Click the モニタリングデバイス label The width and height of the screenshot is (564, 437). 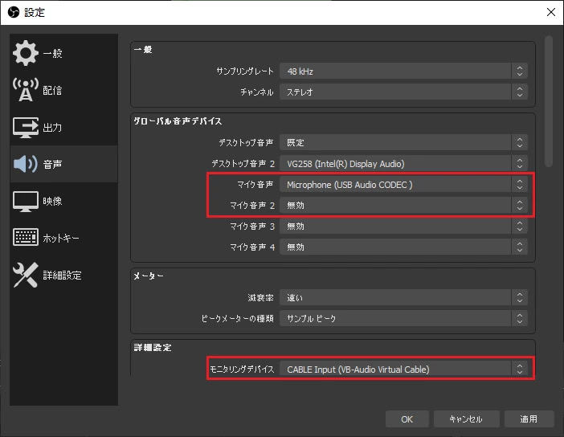point(242,370)
